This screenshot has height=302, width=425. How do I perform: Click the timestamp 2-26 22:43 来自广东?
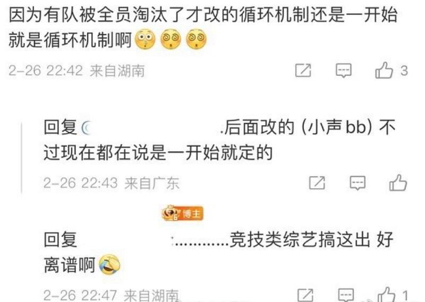click(112, 183)
